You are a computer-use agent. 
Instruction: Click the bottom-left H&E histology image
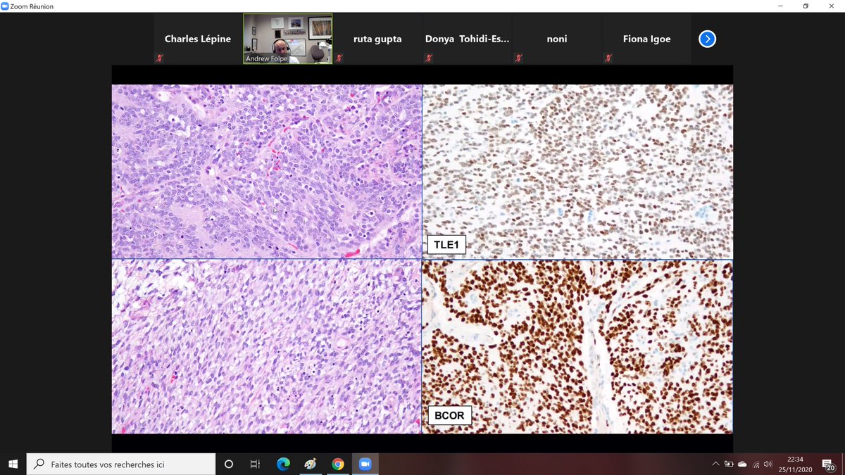point(266,346)
